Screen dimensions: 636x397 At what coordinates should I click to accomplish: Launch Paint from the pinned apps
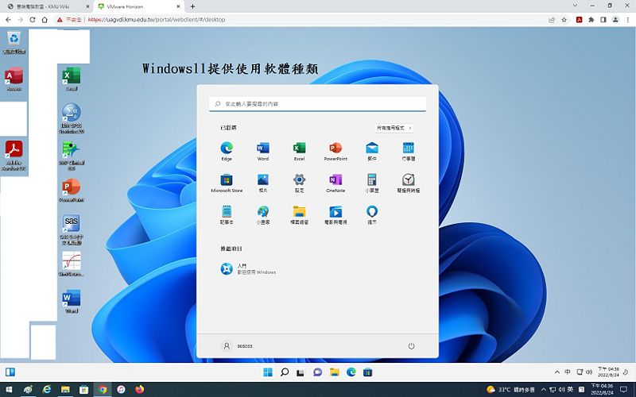[x=263, y=214]
